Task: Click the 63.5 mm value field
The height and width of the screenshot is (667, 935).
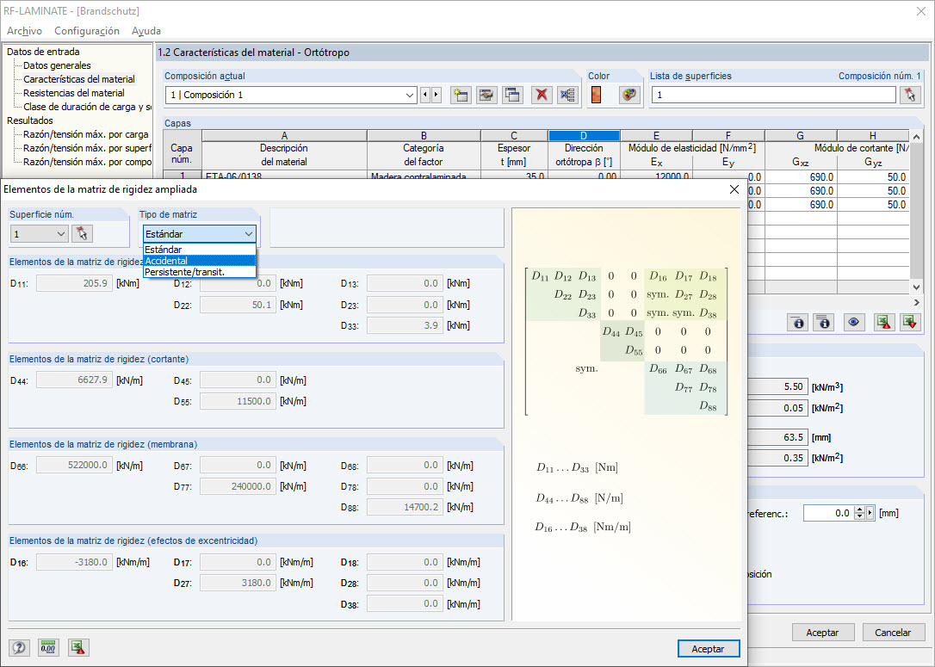Action: pyautogui.click(x=778, y=437)
